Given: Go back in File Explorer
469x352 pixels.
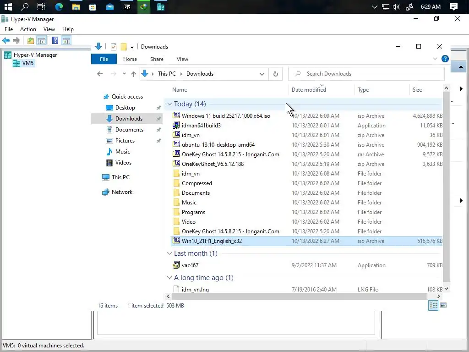Looking at the screenshot, I should pyautogui.click(x=100, y=74).
